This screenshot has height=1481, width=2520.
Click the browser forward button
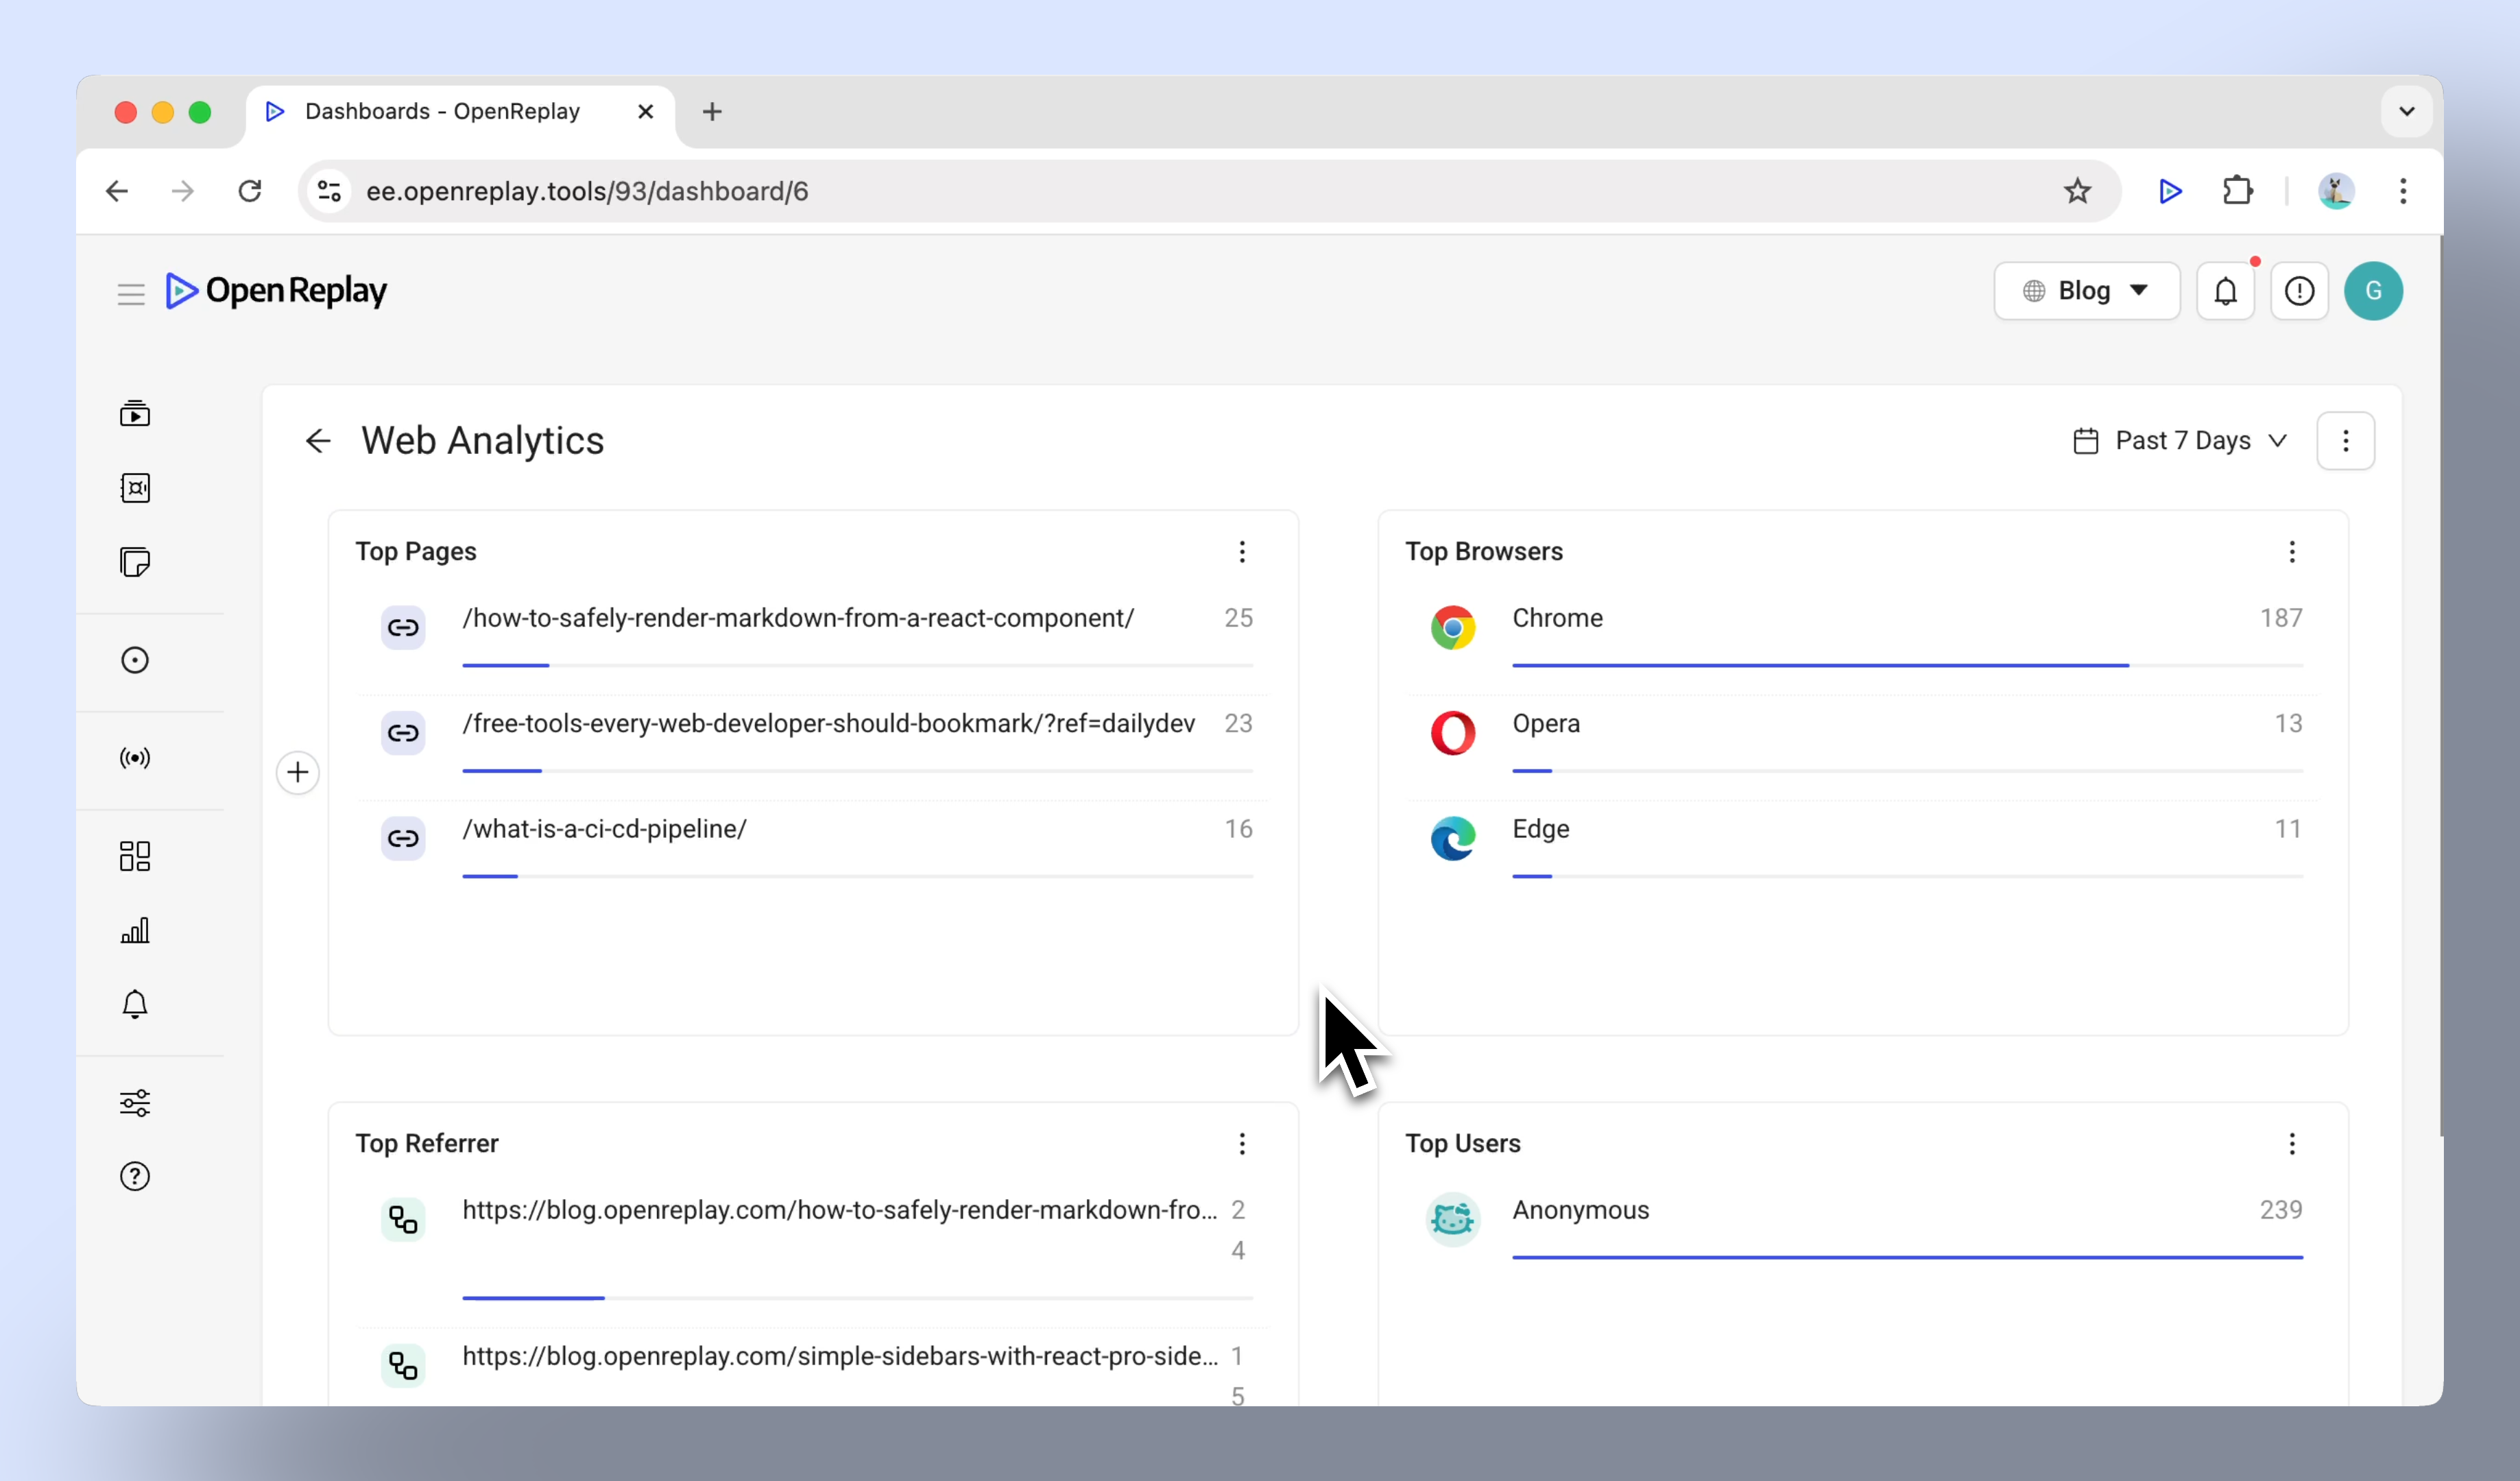183,191
